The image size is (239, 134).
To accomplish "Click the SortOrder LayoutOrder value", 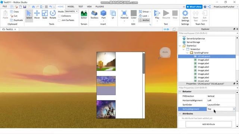I will [x=221, y=105].
